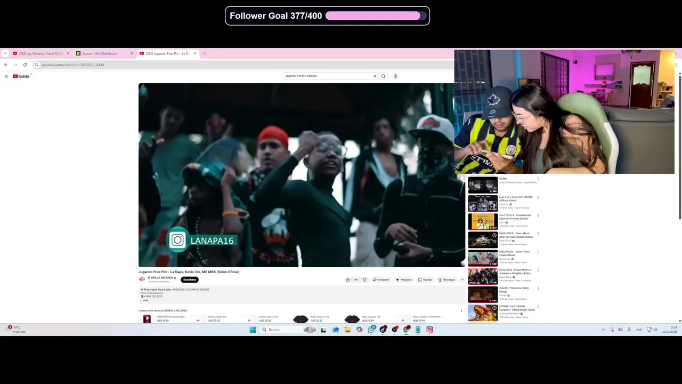Viewport: 682px width, 384px height.
Task: Open the YouTube hamburger guide menu
Action: pyautogui.click(x=6, y=76)
